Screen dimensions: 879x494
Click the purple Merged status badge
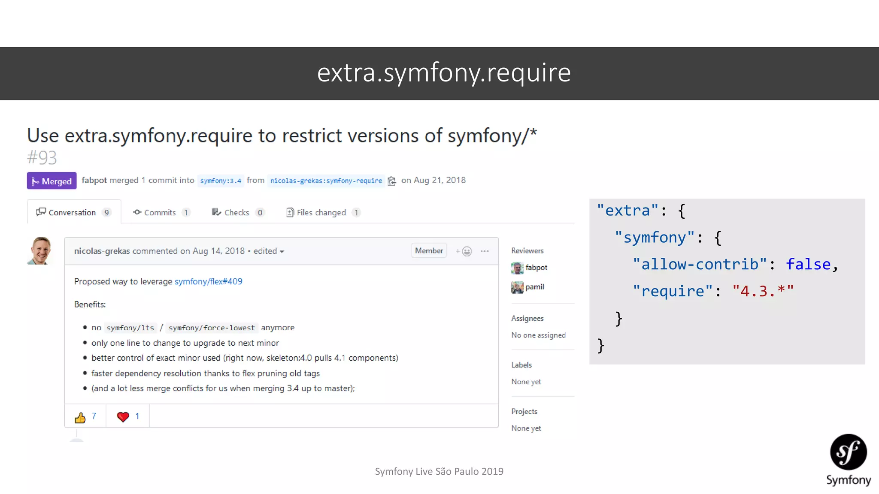[x=52, y=181]
